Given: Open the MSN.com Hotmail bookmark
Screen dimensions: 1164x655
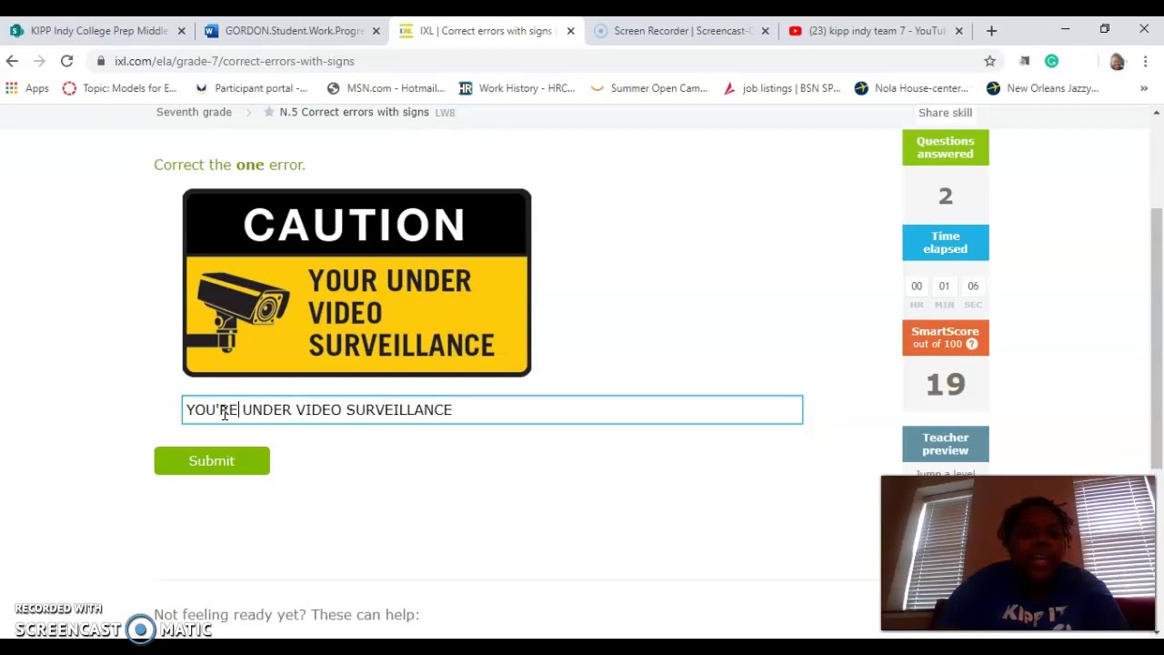Looking at the screenshot, I should [x=386, y=88].
